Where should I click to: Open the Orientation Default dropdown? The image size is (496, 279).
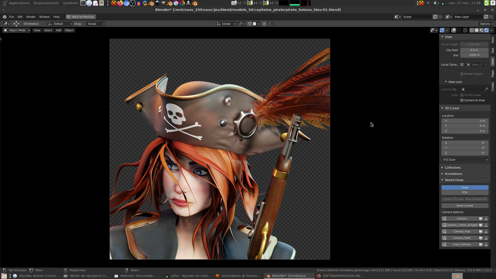click(60, 24)
